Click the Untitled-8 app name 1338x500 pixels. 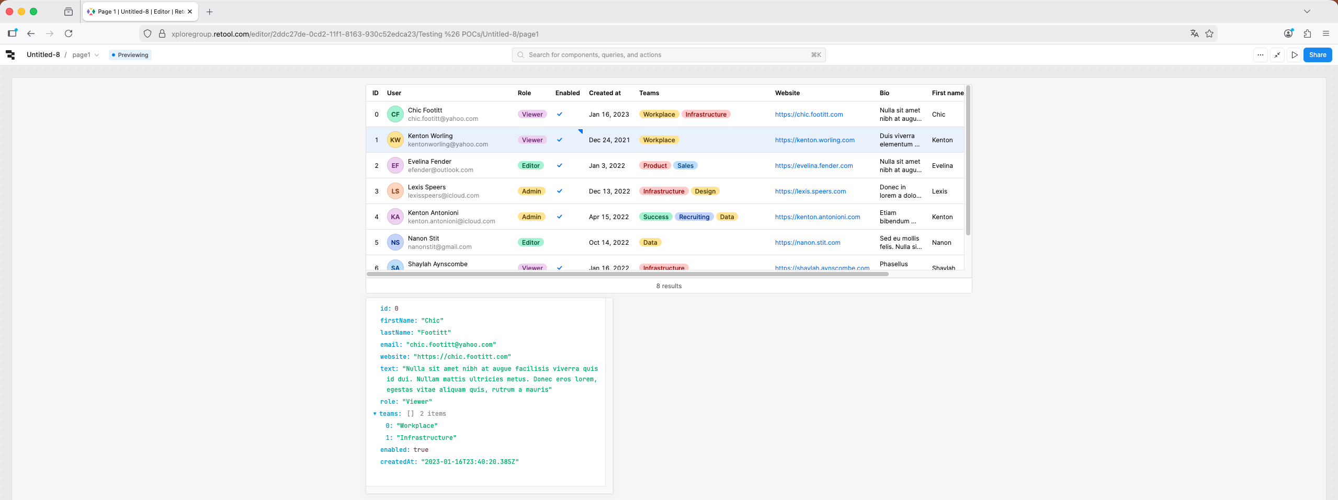pos(43,54)
